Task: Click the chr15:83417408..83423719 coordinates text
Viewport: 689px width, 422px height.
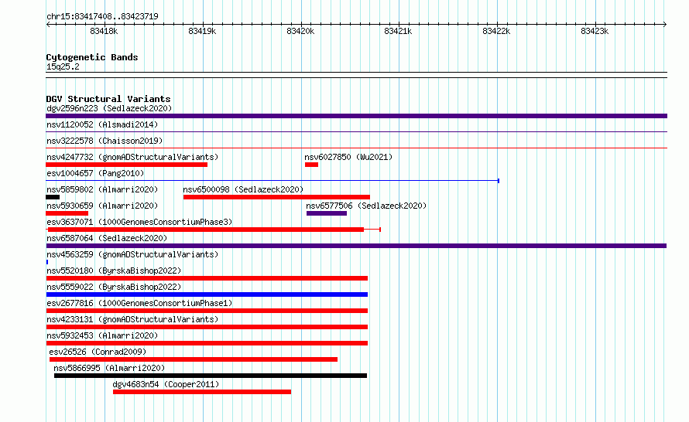Action: click(x=102, y=16)
